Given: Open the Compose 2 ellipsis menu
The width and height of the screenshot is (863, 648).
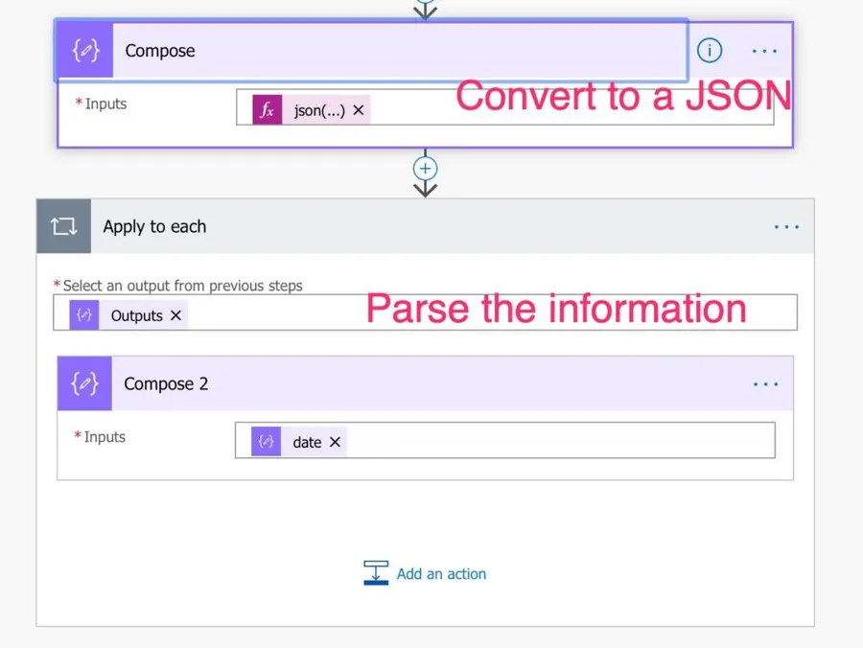Looking at the screenshot, I should point(765,384).
